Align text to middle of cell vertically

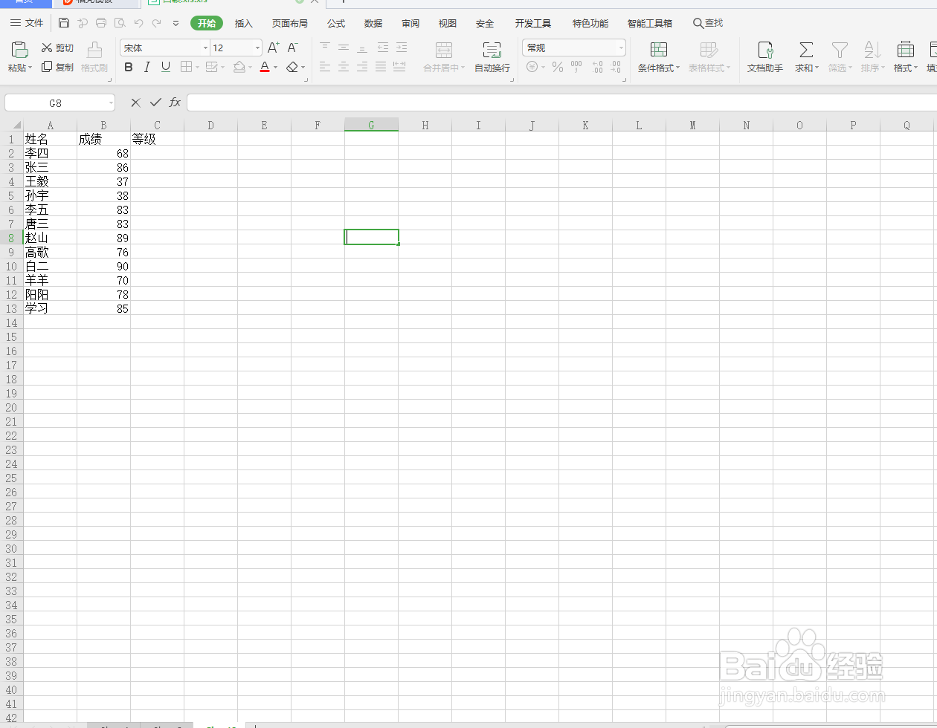[344, 48]
